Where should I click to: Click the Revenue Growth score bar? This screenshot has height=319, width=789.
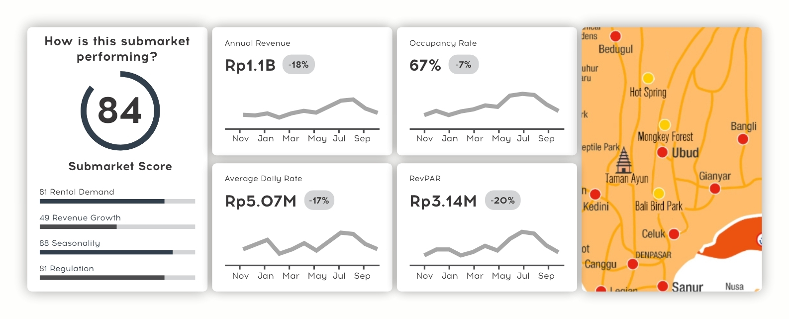pyautogui.click(x=117, y=226)
